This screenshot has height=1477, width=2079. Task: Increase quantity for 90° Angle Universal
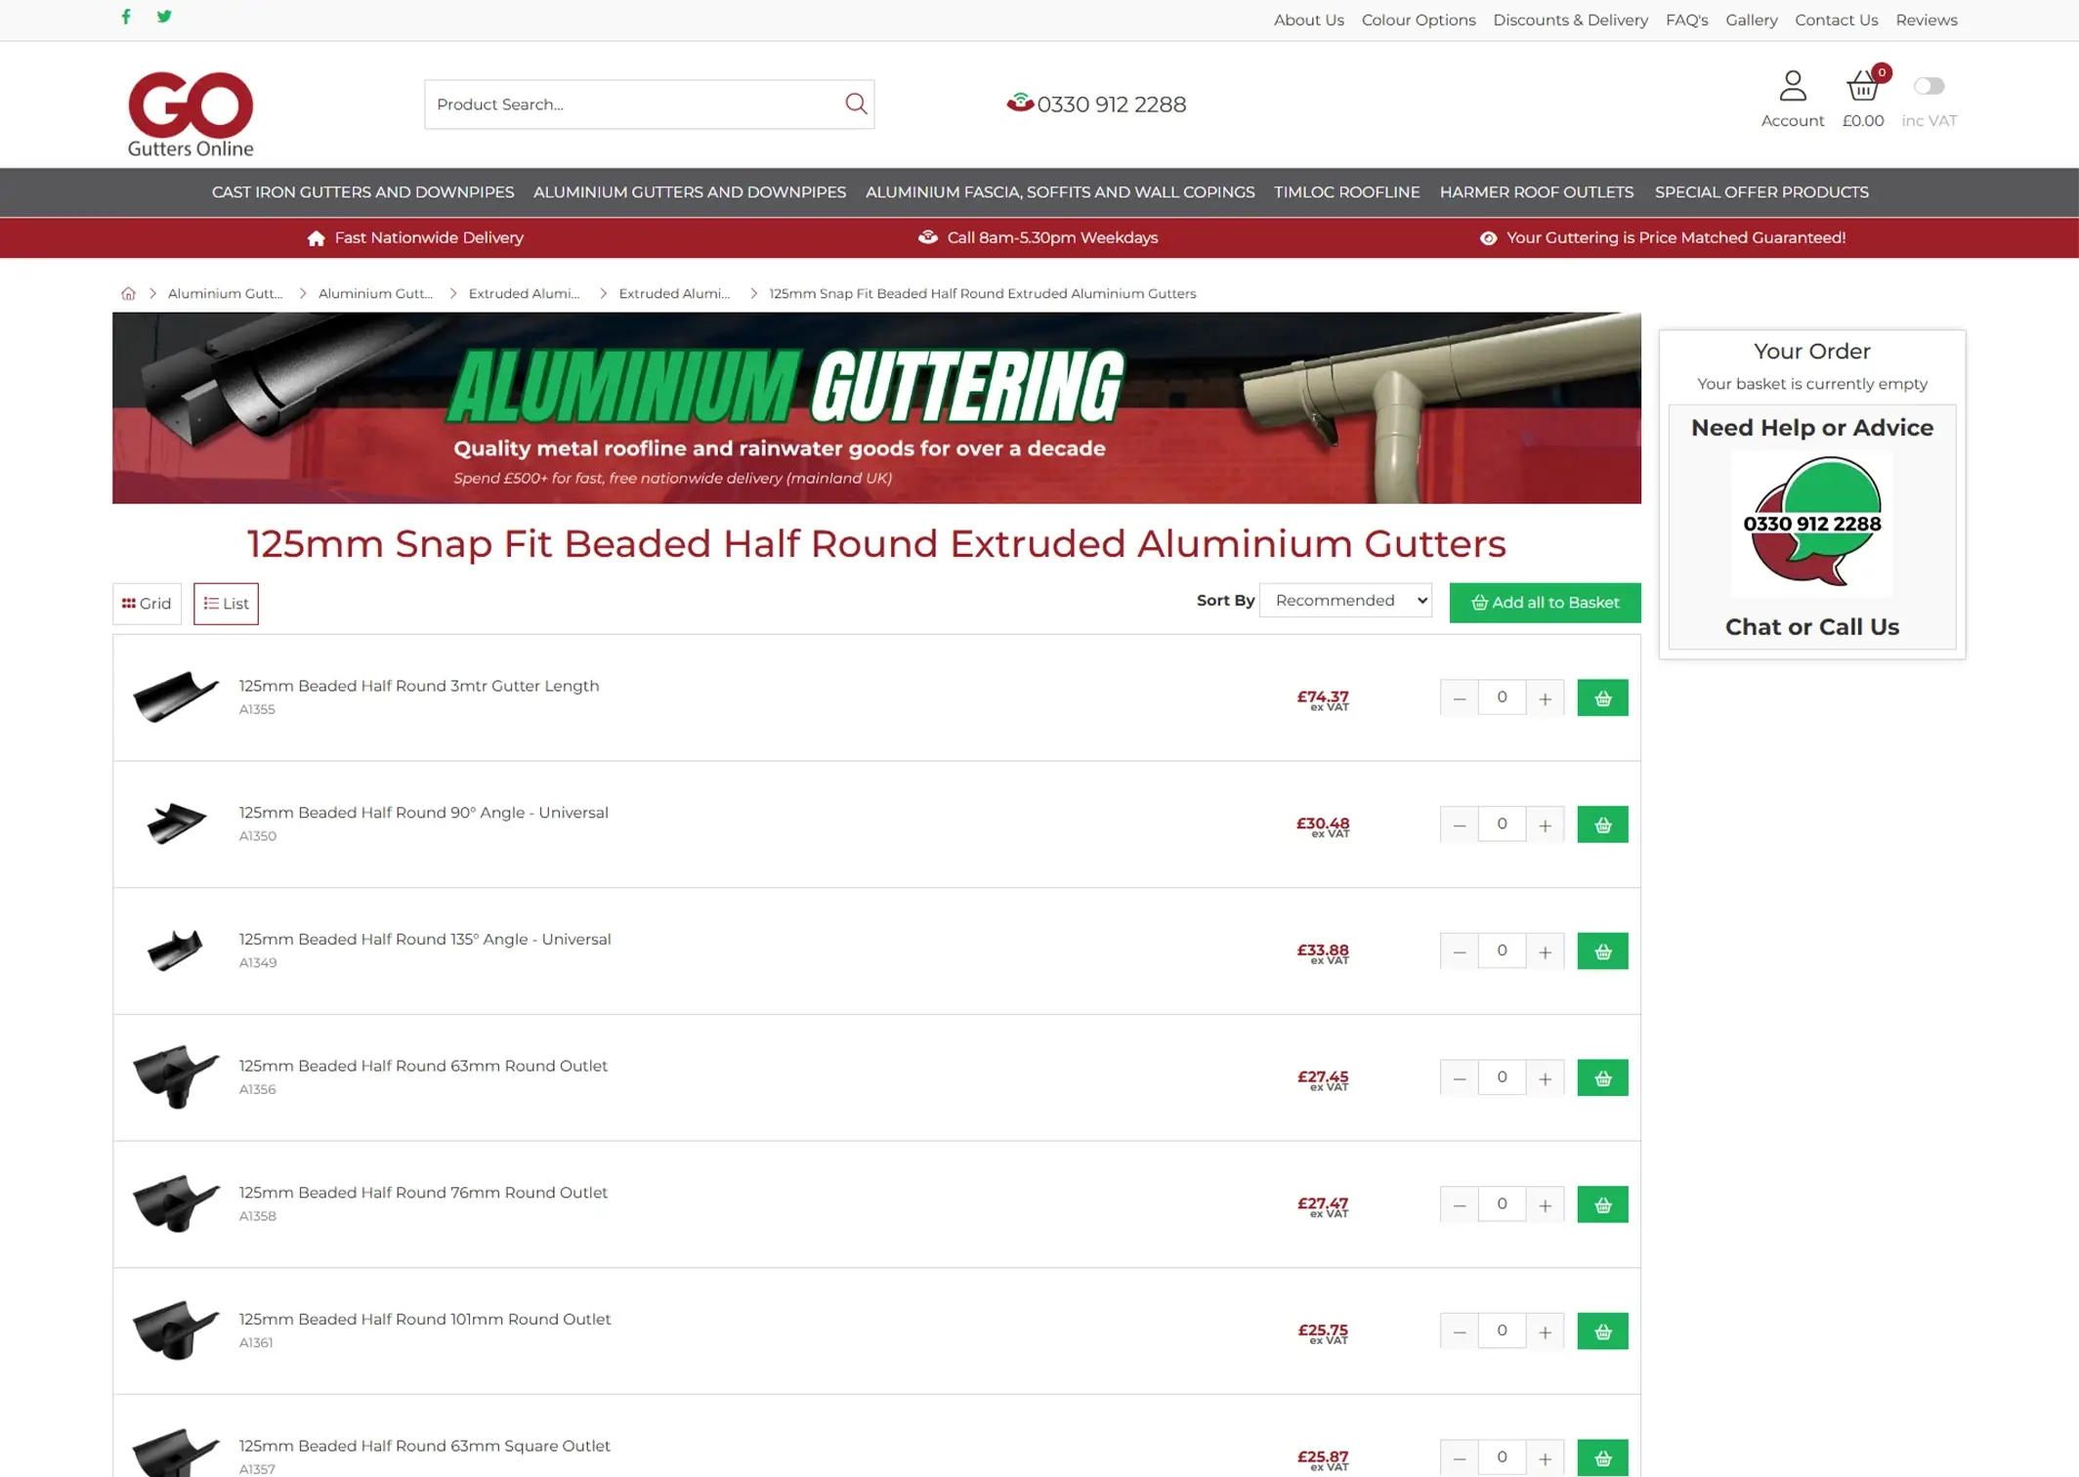click(1545, 824)
